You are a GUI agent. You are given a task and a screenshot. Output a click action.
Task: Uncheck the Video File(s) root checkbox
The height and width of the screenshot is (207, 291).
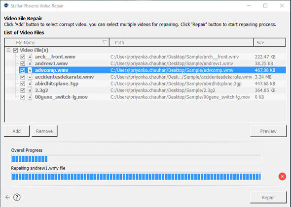point(16,50)
